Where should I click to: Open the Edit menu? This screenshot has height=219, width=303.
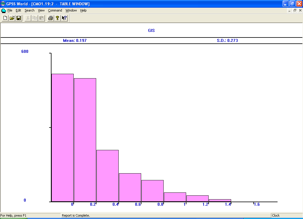tap(18, 10)
